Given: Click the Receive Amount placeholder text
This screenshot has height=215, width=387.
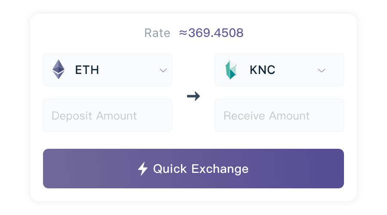Looking at the screenshot, I should (x=267, y=116).
